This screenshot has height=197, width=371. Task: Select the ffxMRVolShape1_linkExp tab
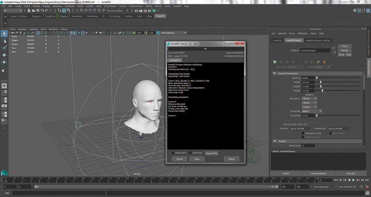tap(318, 40)
